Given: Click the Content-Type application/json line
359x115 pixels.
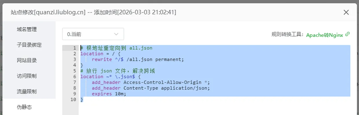Looking at the screenshot, I should (151, 88).
